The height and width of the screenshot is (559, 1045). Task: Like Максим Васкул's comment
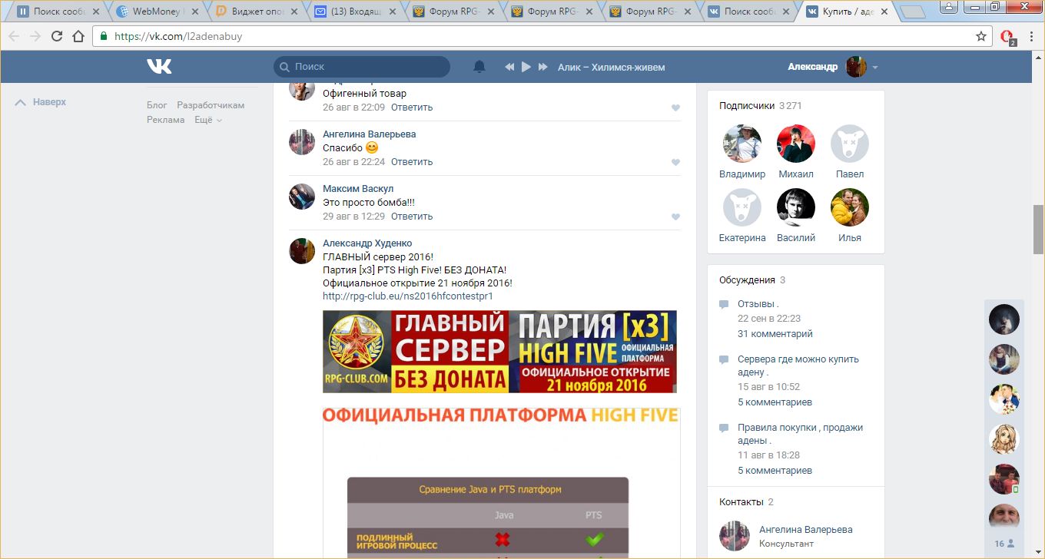coord(675,217)
